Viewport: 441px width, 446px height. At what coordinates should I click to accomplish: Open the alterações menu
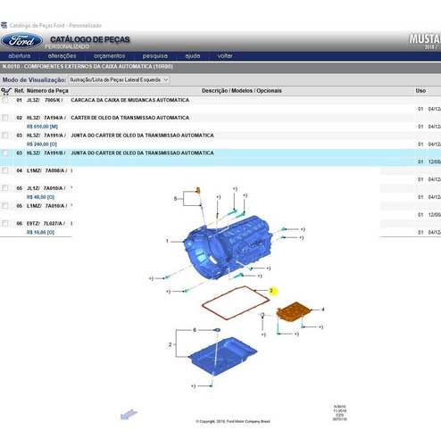point(62,56)
